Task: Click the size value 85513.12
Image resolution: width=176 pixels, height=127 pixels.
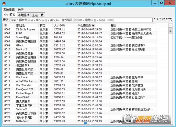Action: coord(59,45)
